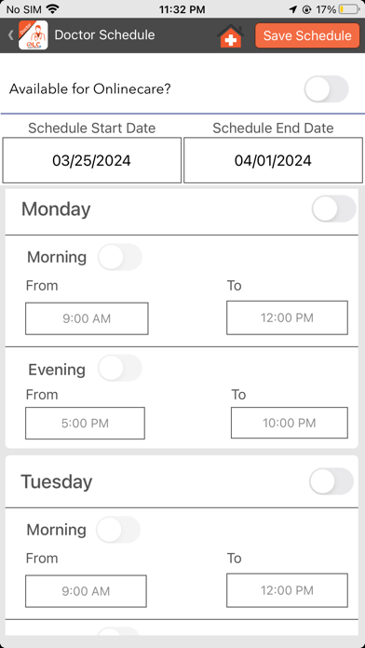Image resolution: width=365 pixels, height=648 pixels.
Task: Save the schedule
Action: tap(307, 35)
